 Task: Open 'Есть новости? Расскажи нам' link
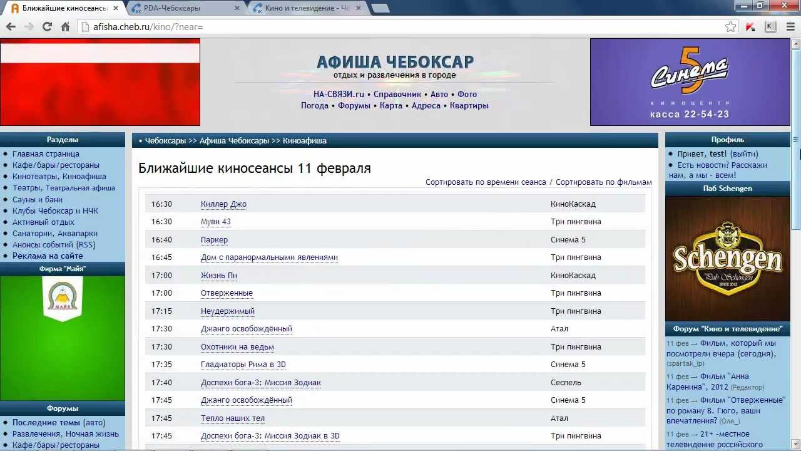[x=718, y=170]
